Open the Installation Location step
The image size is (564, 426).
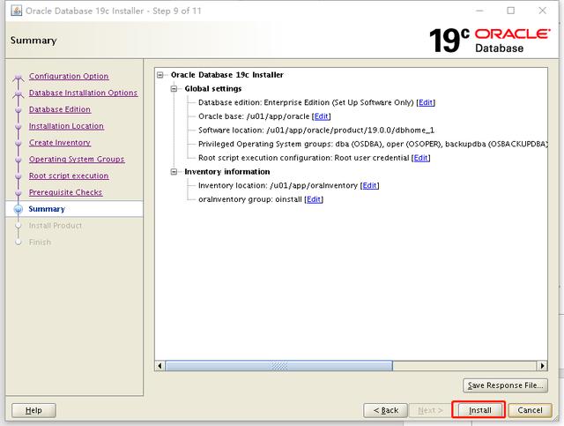[x=66, y=126]
